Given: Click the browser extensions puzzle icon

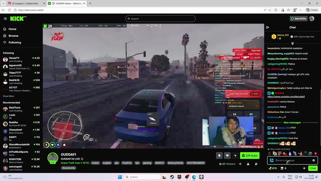Looking at the screenshot, I should point(276,10).
